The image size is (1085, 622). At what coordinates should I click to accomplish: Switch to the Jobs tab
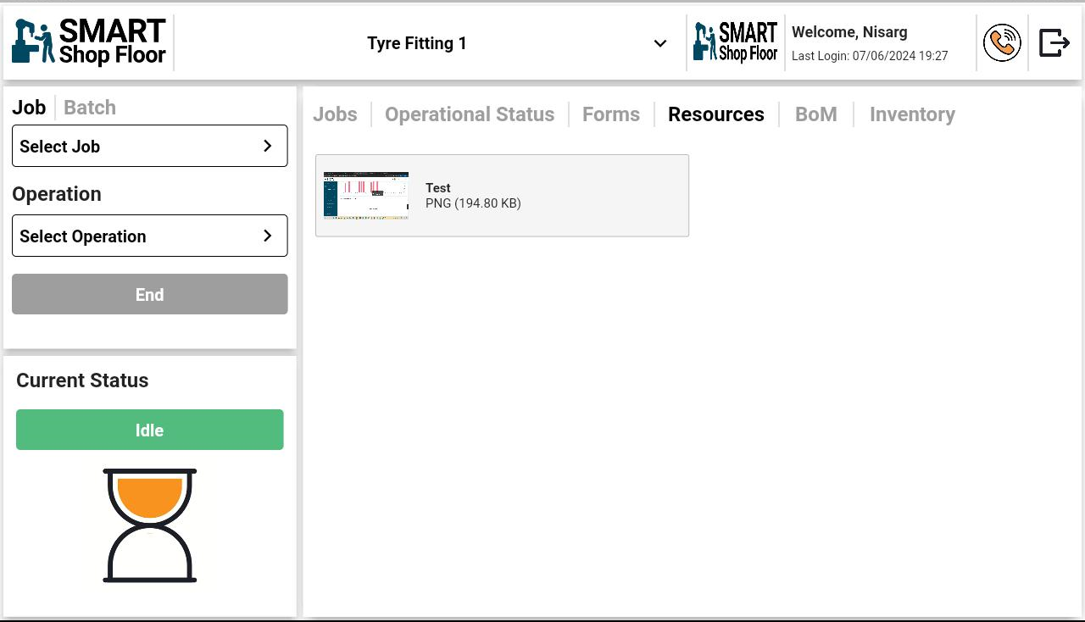pyautogui.click(x=335, y=114)
